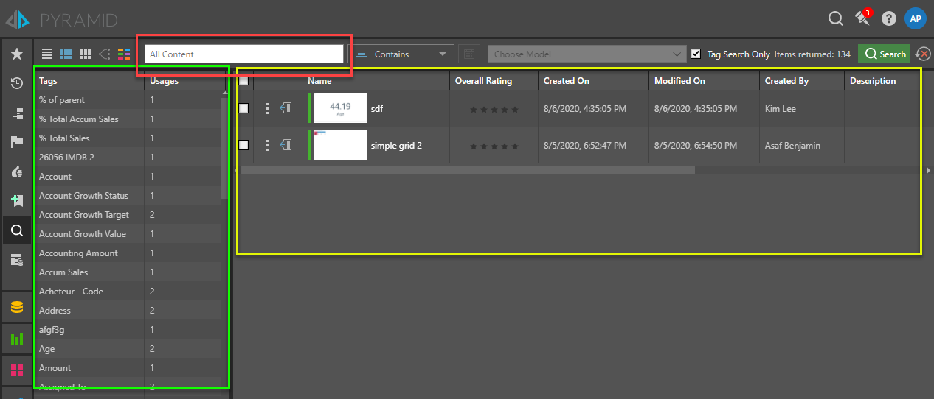
Task: Switch to simple list view icon
Action: (x=47, y=54)
